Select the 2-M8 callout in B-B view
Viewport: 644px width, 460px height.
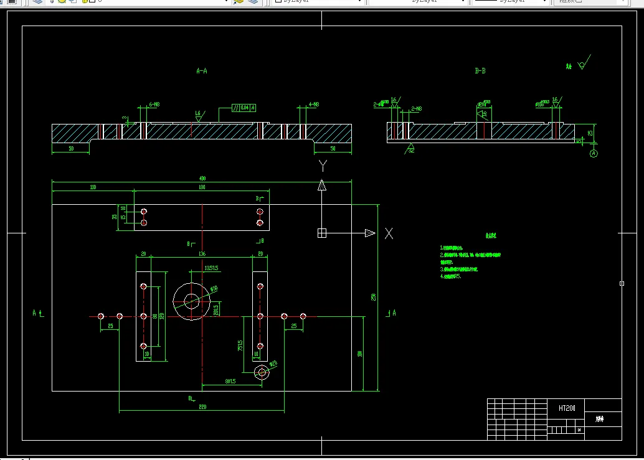pyautogui.click(x=416, y=109)
